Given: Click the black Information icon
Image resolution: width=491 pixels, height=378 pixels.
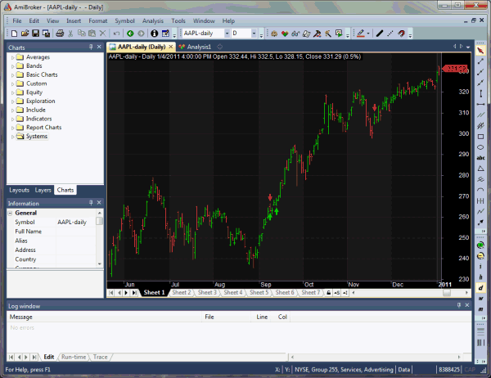Looking at the screenshot, I should [155, 34].
